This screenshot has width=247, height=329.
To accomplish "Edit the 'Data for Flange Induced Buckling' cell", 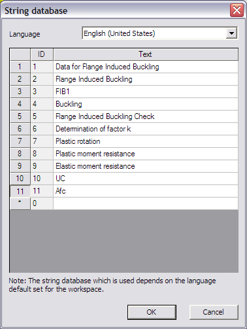I will point(146,67).
